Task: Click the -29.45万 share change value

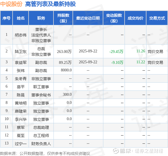Action: click(116, 52)
